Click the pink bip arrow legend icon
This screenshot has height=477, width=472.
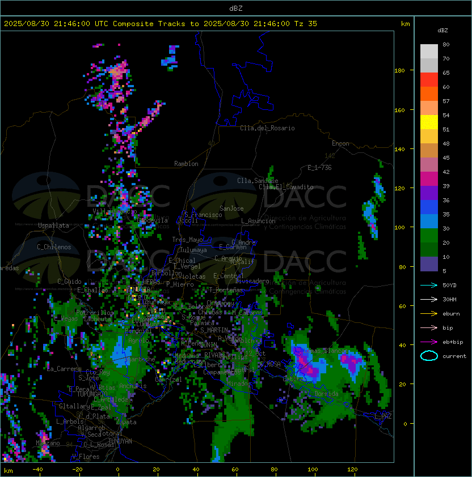[x=429, y=327]
